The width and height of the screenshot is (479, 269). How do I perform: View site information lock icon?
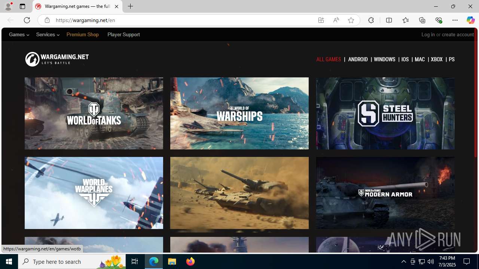(47, 20)
